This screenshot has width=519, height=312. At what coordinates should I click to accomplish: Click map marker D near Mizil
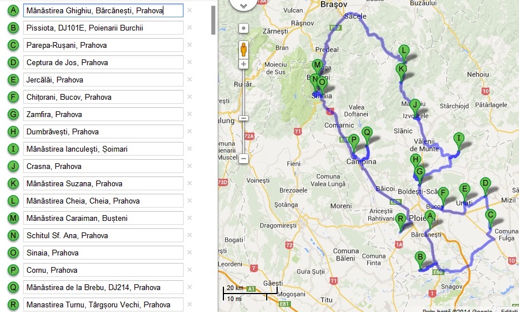point(486,184)
